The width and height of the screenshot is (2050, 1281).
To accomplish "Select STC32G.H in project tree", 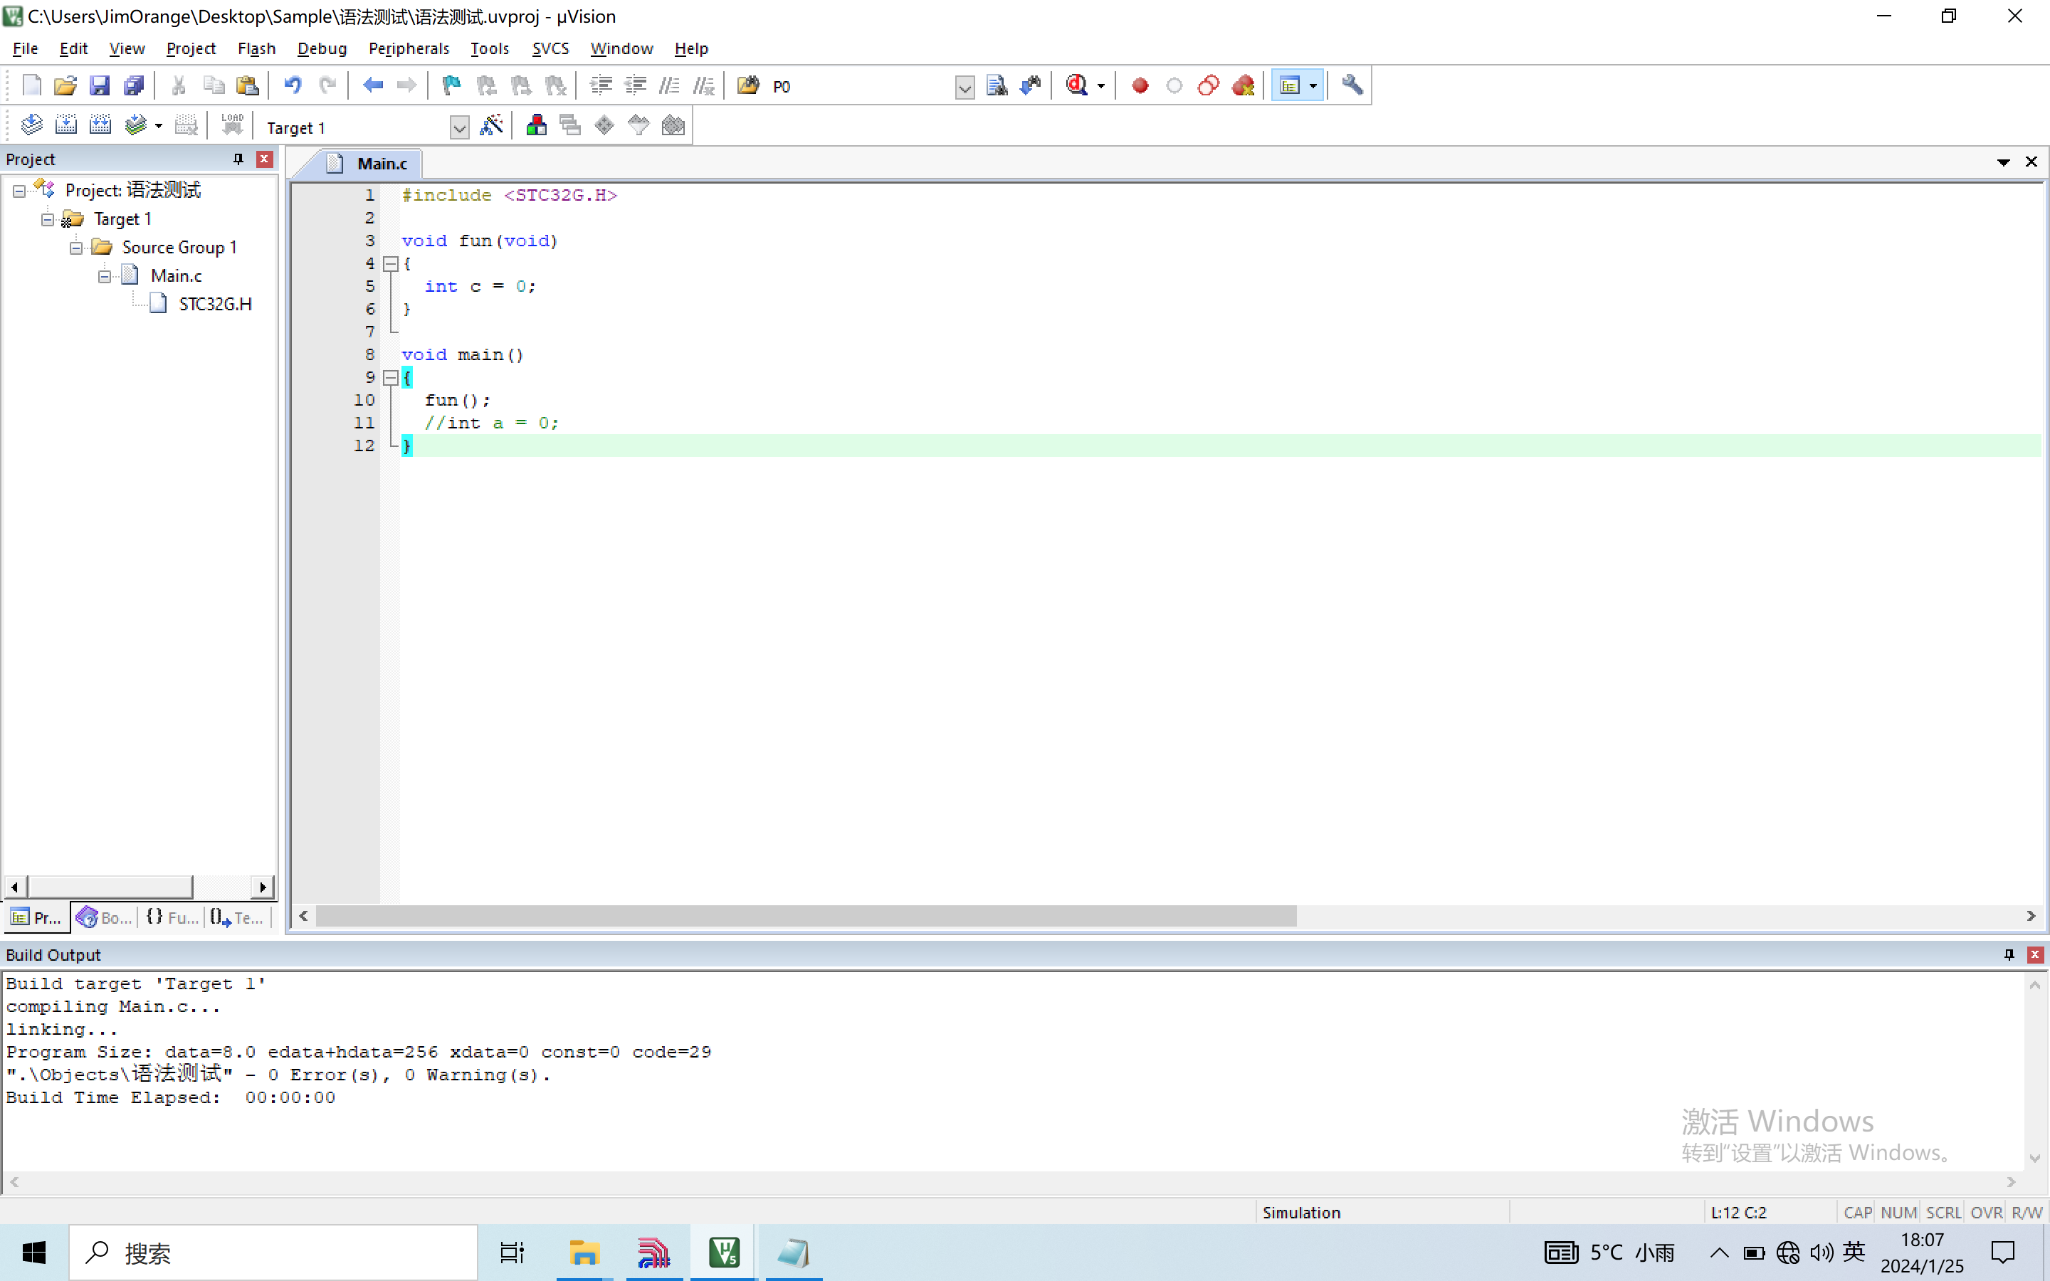I will pos(214,304).
